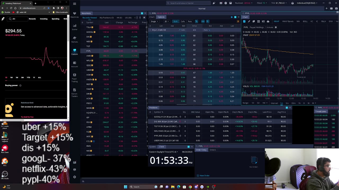Image resolution: width=339 pixels, height=190 pixels.
Task: Toggle MA indicator on chart
Action: (298, 21)
